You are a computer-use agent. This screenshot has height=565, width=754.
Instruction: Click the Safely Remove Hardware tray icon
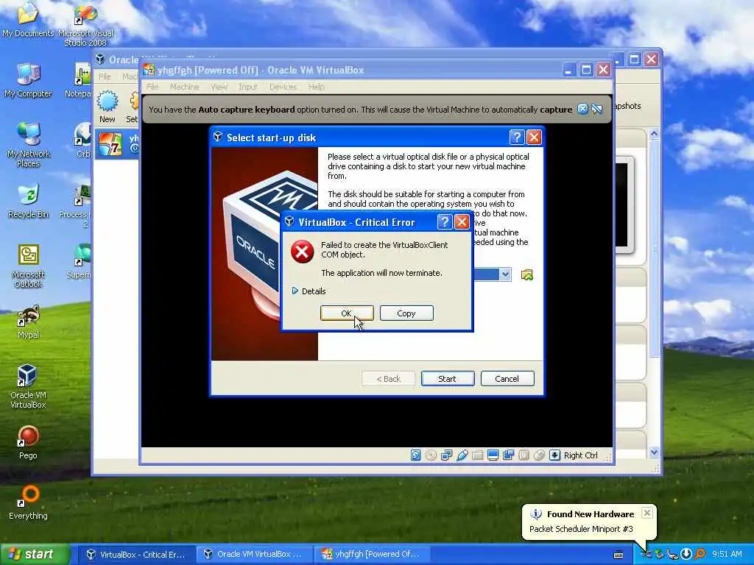coord(659,555)
